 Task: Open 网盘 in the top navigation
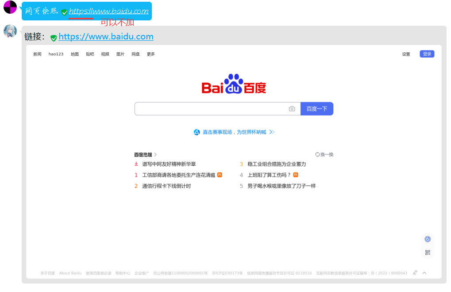[136, 54]
